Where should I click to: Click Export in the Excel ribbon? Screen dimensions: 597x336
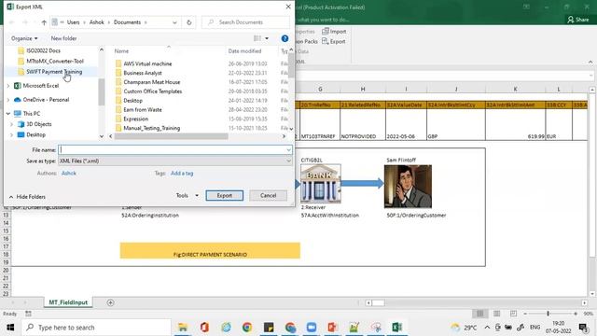(334, 41)
